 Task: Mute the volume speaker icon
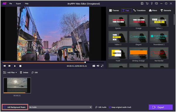click(98, 66)
